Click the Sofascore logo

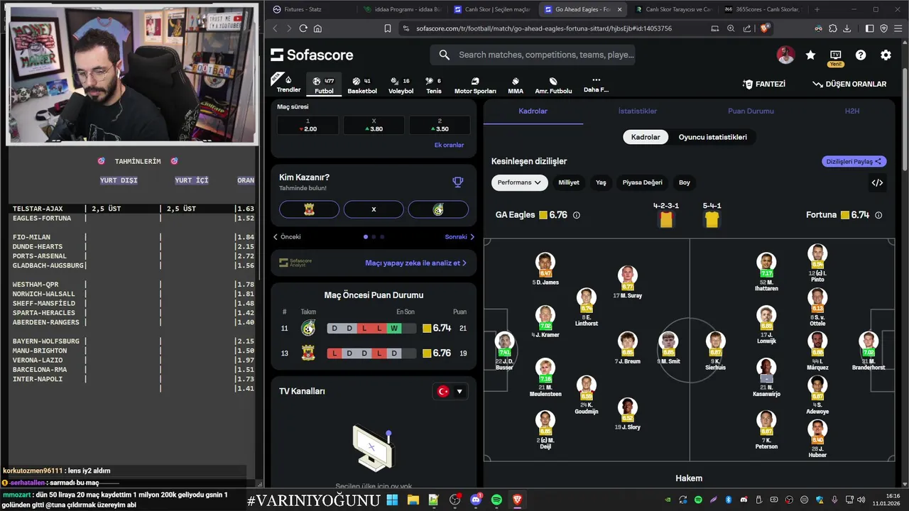pos(311,55)
